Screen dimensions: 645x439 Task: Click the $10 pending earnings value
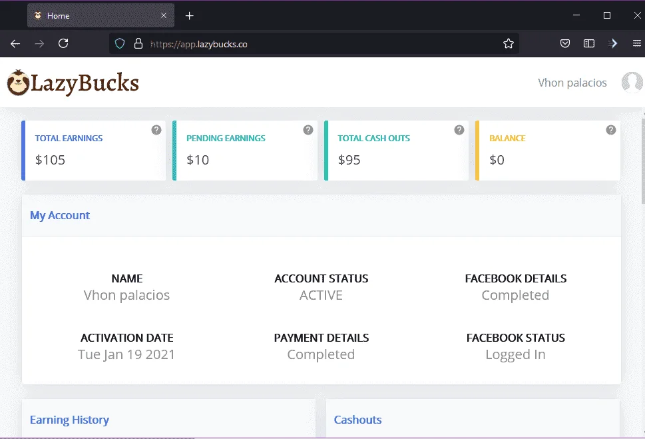coord(198,160)
